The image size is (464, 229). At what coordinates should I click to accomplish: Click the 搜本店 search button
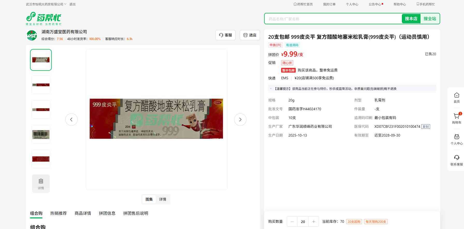point(411,19)
